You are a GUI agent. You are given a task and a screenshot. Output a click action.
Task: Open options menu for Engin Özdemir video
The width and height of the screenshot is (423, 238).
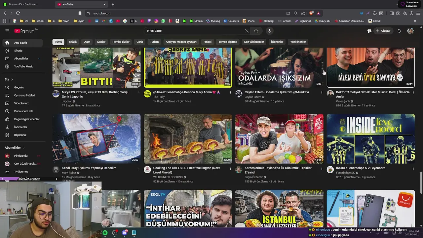[322, 168]
